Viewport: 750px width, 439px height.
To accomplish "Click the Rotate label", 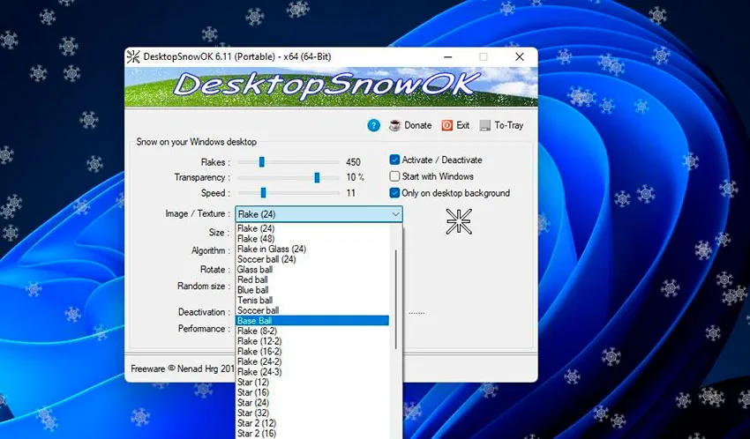I will (x=214, y=270).
